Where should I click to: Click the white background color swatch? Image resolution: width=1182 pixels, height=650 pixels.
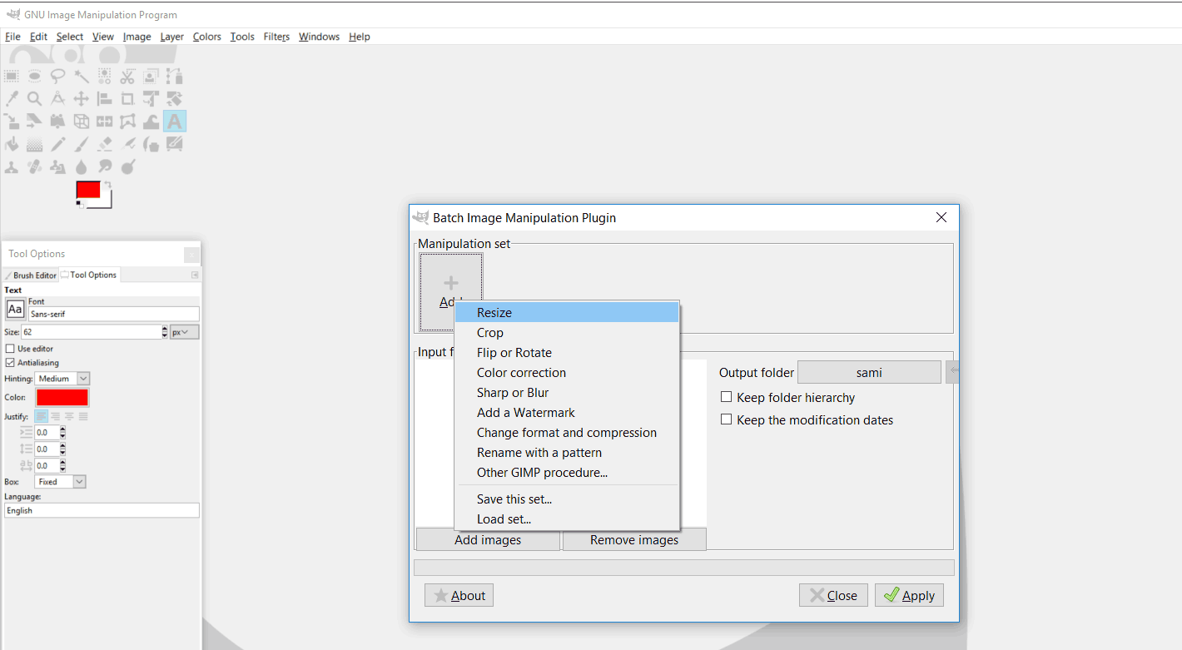point(106,202)
